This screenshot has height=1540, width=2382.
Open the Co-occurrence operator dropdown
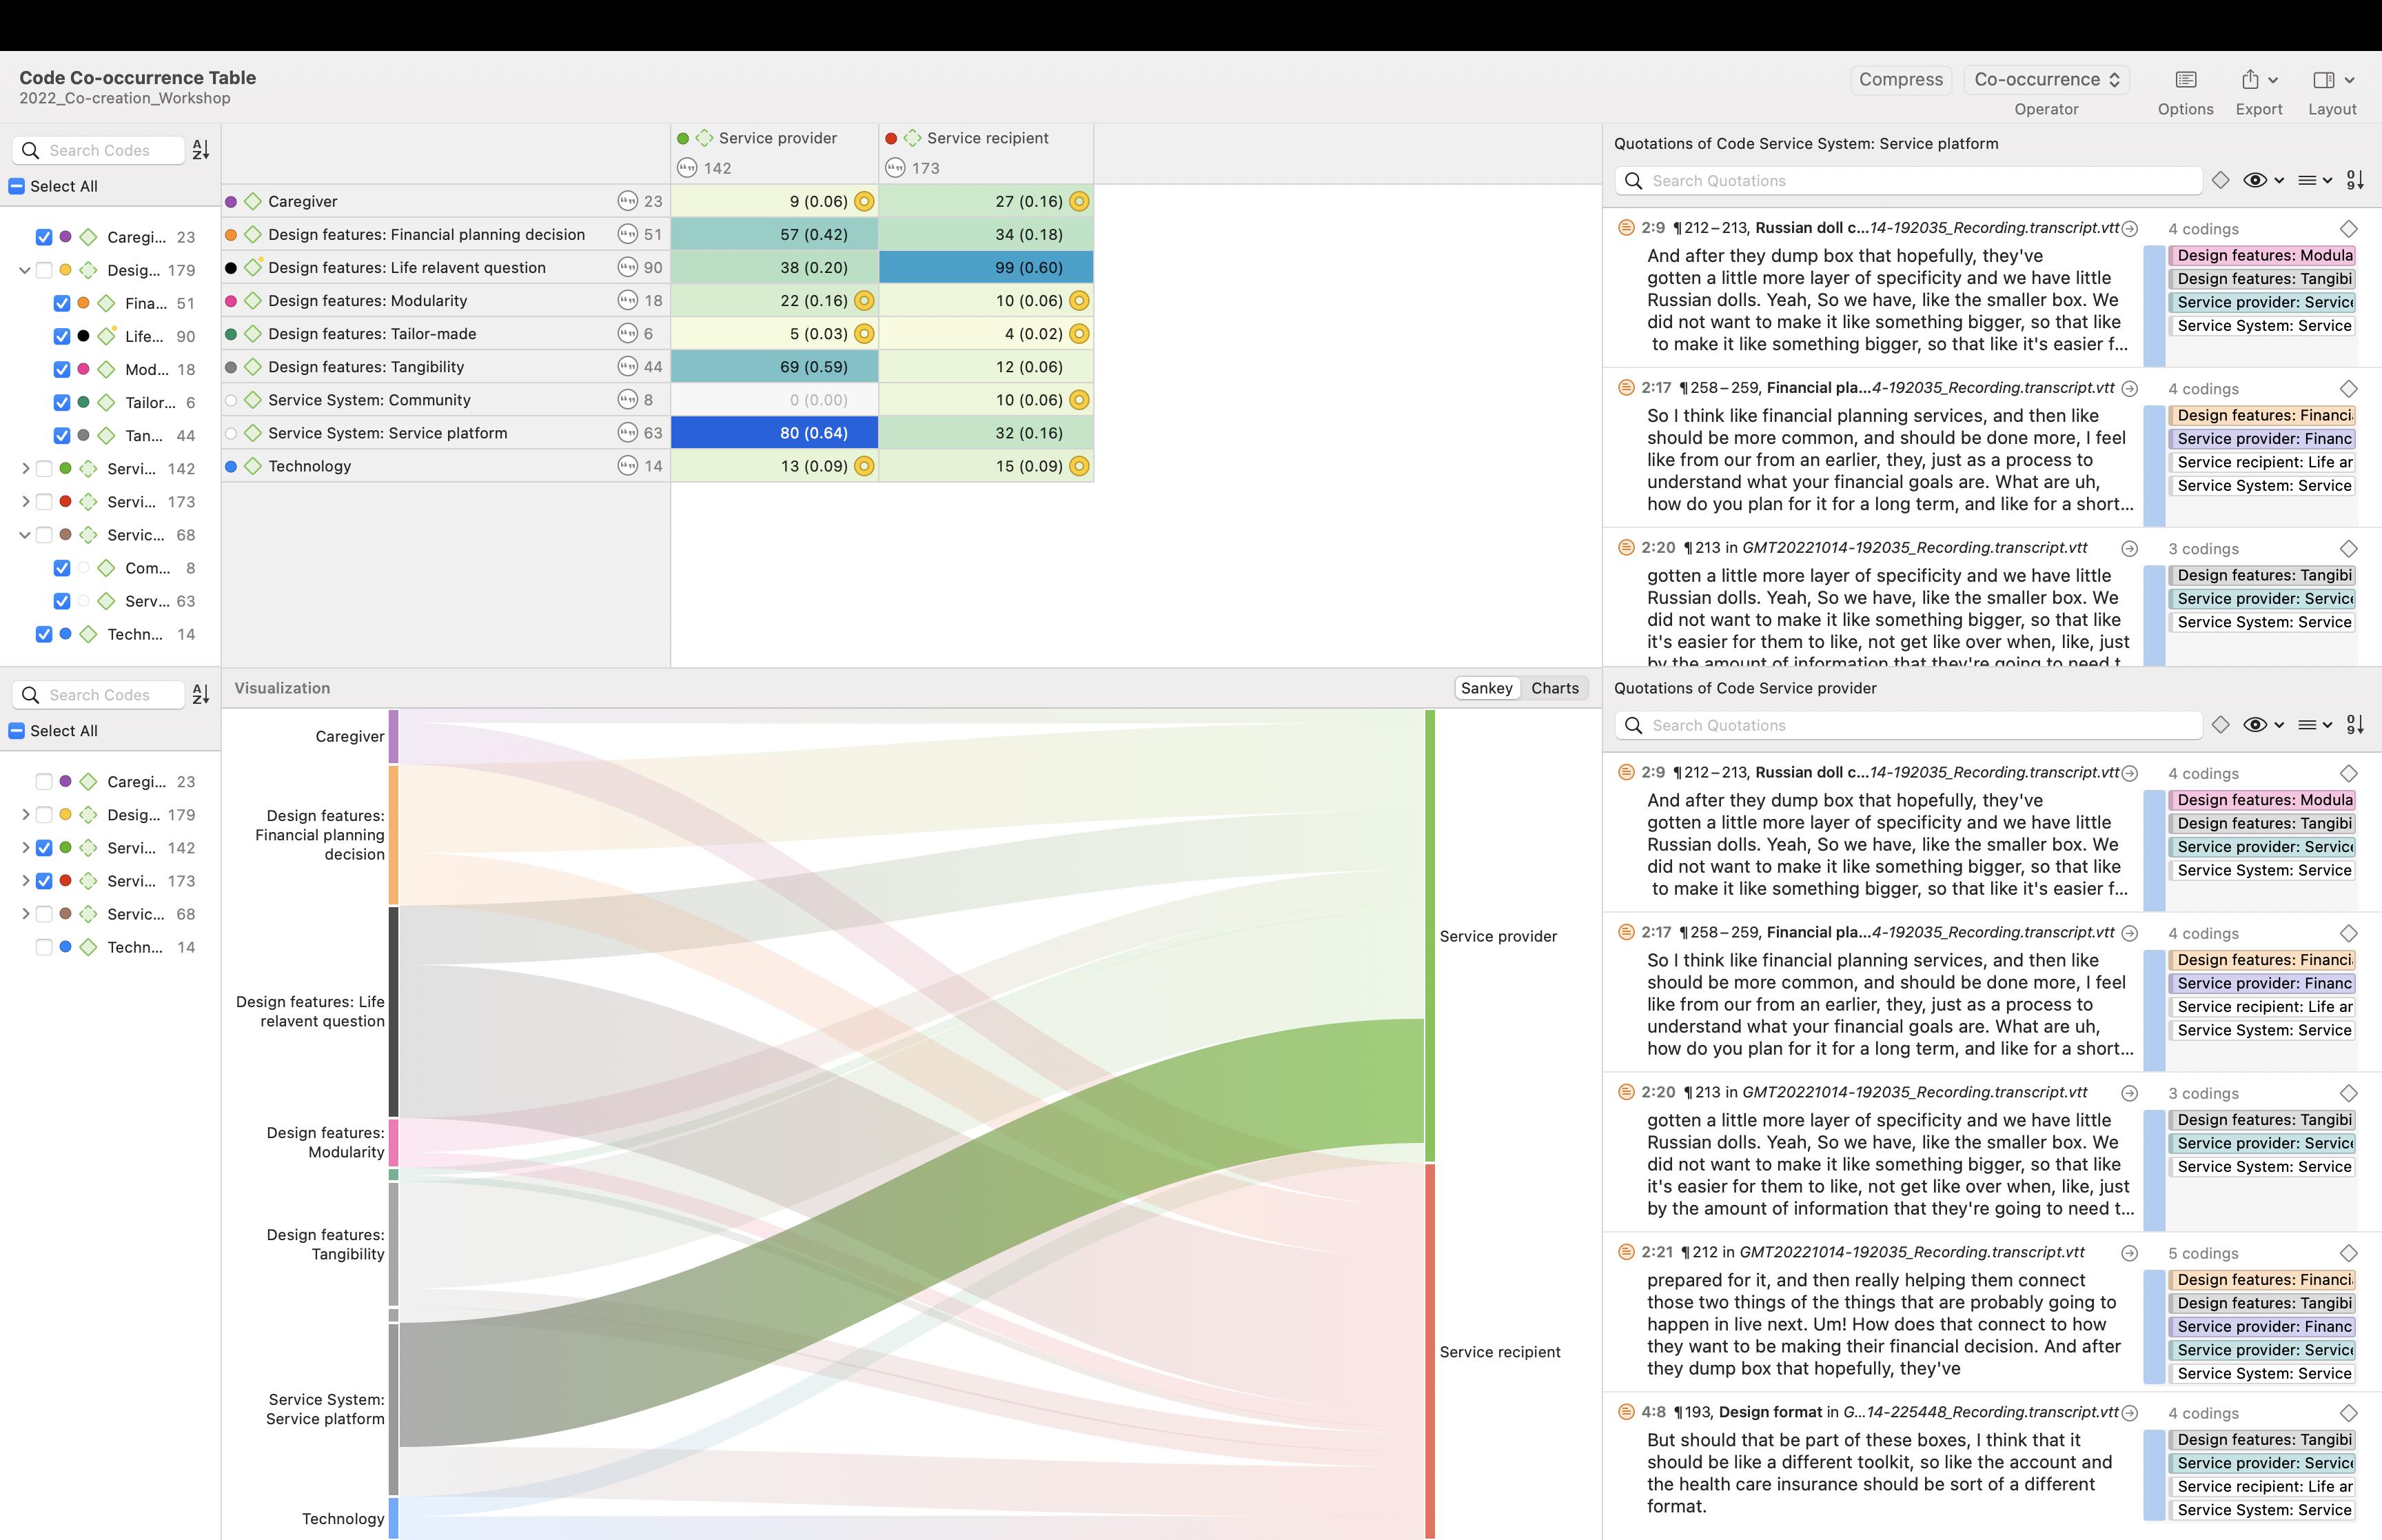coord(2046,80)
